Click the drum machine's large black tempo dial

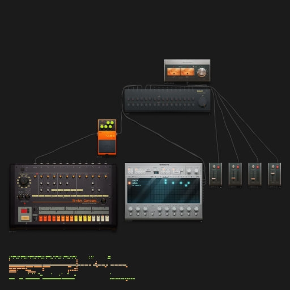pos(24,181)
